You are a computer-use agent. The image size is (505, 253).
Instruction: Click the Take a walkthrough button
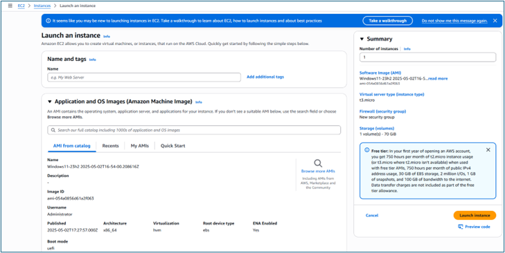(x=387, y=21)
